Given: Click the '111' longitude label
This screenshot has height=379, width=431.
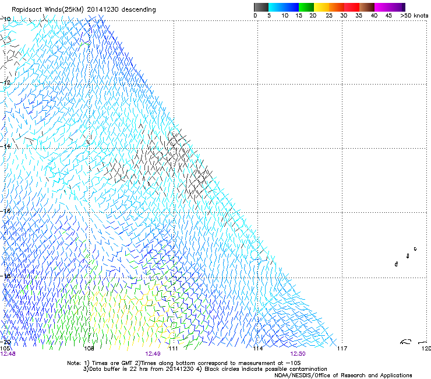Looking at the screenshot, I should [173, 349].
